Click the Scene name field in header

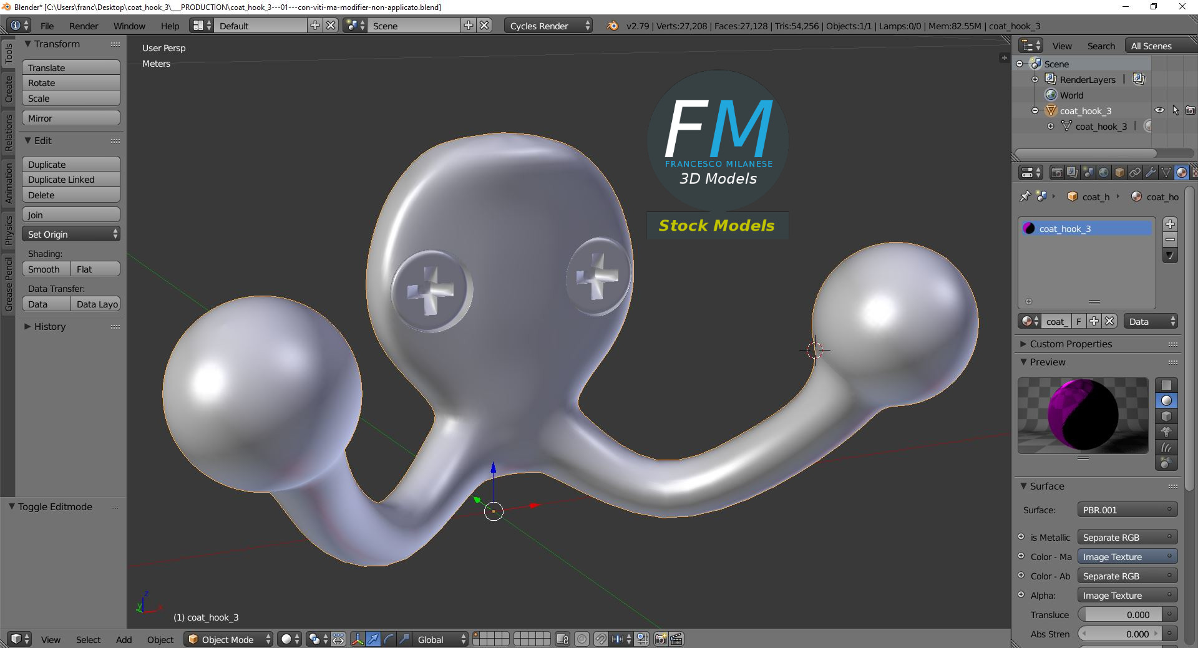(x=415, y=26)
